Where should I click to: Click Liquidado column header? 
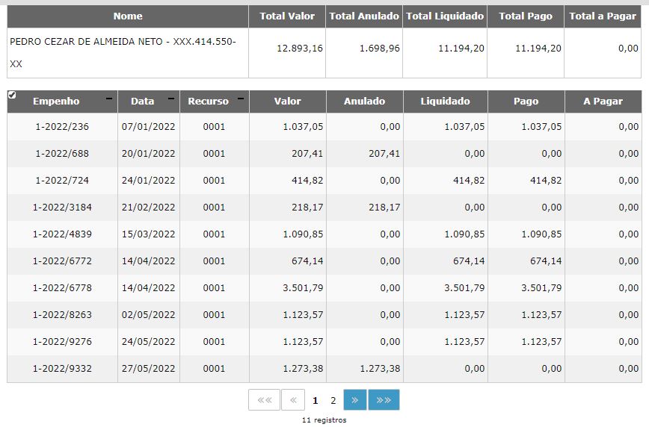pyautogui.click(x=446, y=102)
